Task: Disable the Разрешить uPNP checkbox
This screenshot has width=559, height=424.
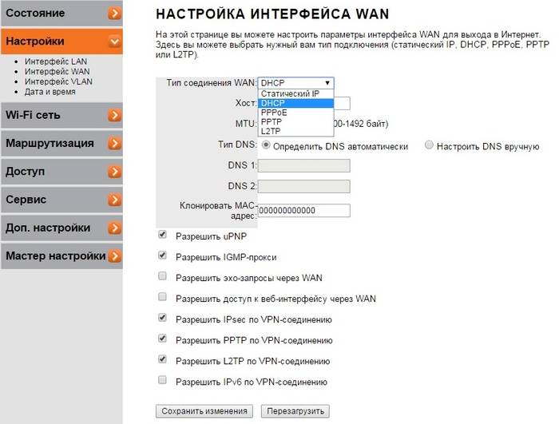Action: point(163,235)
